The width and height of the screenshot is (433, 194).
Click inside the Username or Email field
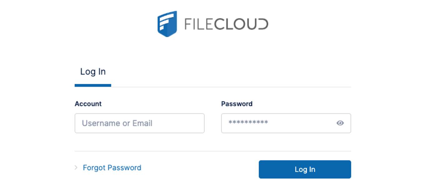coord(139,123)
